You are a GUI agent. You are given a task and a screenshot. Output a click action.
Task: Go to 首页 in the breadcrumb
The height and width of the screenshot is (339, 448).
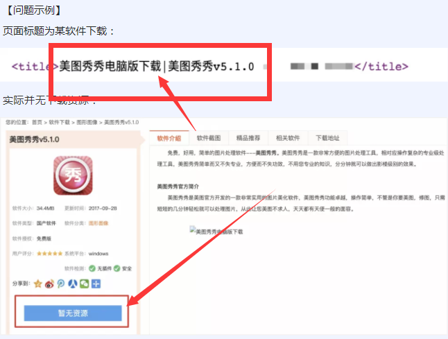37,122
